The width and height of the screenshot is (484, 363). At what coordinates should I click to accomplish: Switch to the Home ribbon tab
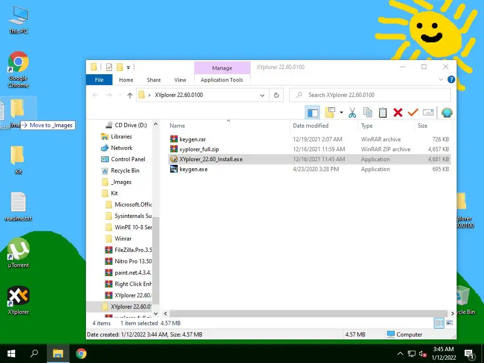(x=126, y=80)
